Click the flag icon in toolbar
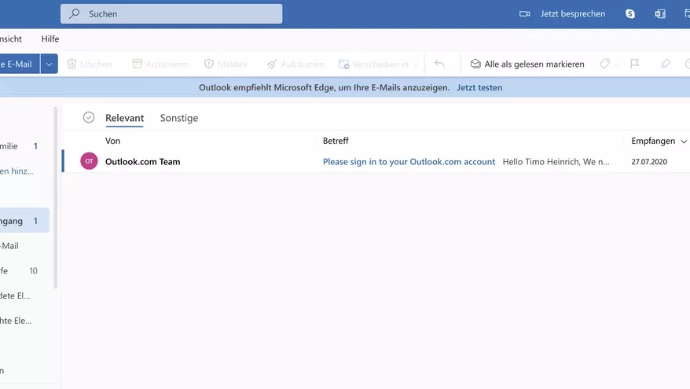 pos(634,64)
